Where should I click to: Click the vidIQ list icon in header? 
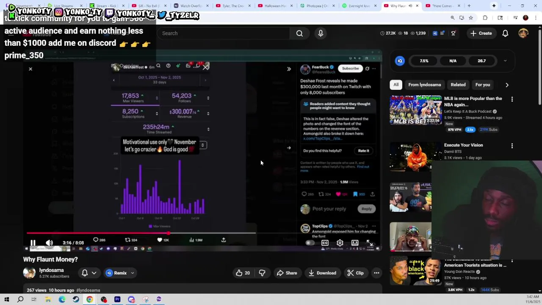(x=442, y=33)
